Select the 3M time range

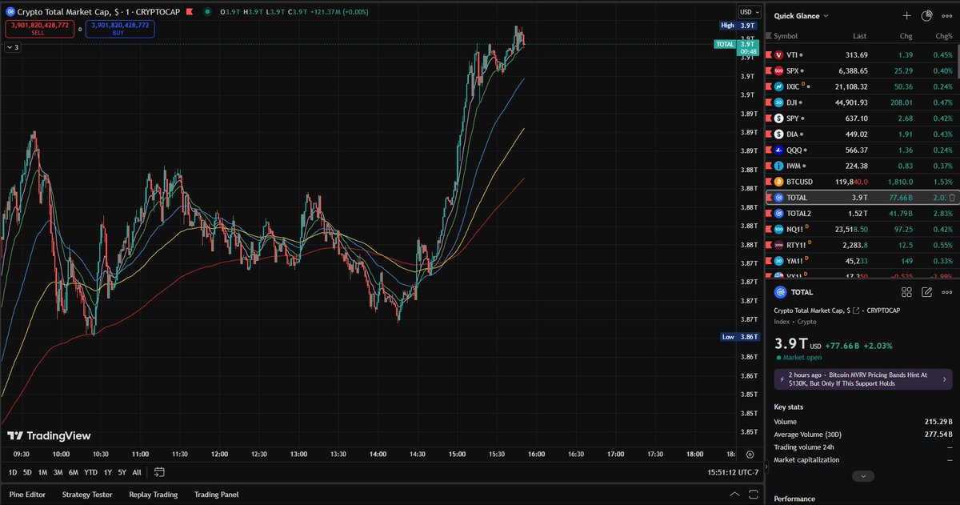pyautogui.click(x=58, y=472)
